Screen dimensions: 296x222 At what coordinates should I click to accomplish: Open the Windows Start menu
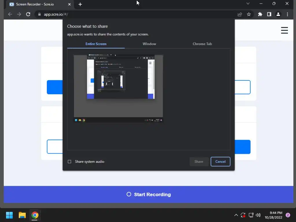pyautogui.click(x=9, y=215)
